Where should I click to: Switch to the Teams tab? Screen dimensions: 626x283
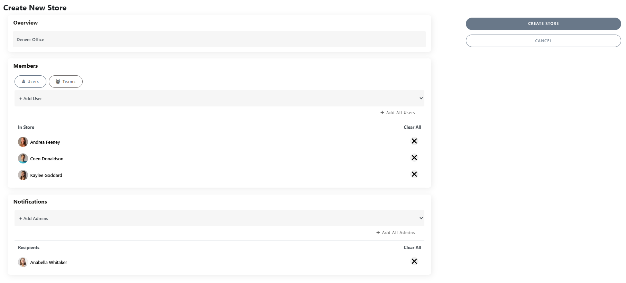click(66, 82)
